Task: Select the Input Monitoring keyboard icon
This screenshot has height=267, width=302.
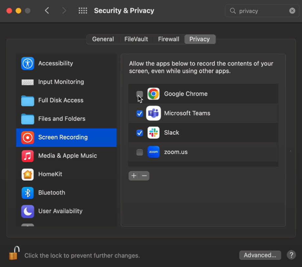Action: point(28,82)
